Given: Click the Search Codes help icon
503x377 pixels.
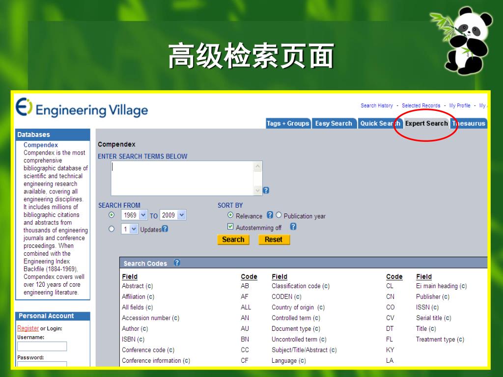Looking at the screenshot, I should coord(177,263).
